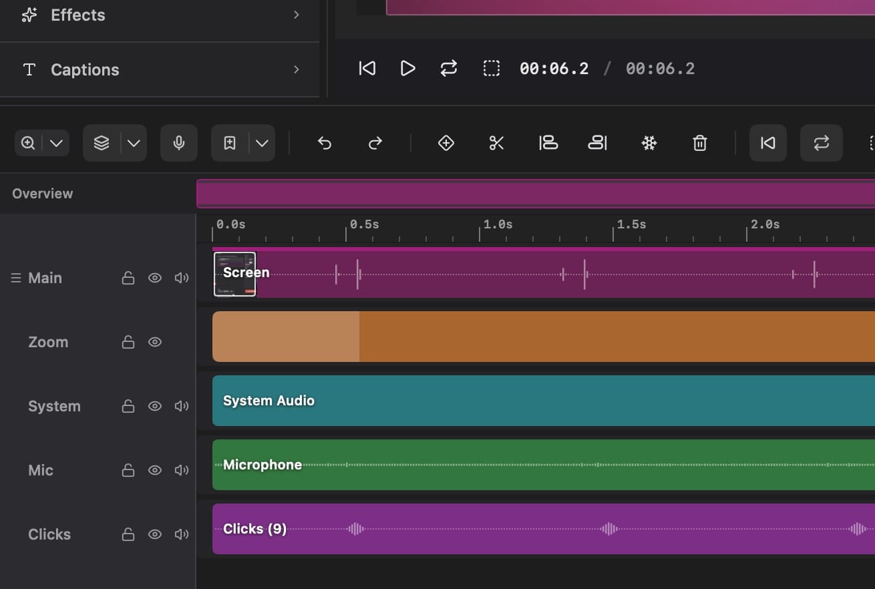Select the Clicks (9) clip
Screen dimensions: 875x589
tap(544, 529)
